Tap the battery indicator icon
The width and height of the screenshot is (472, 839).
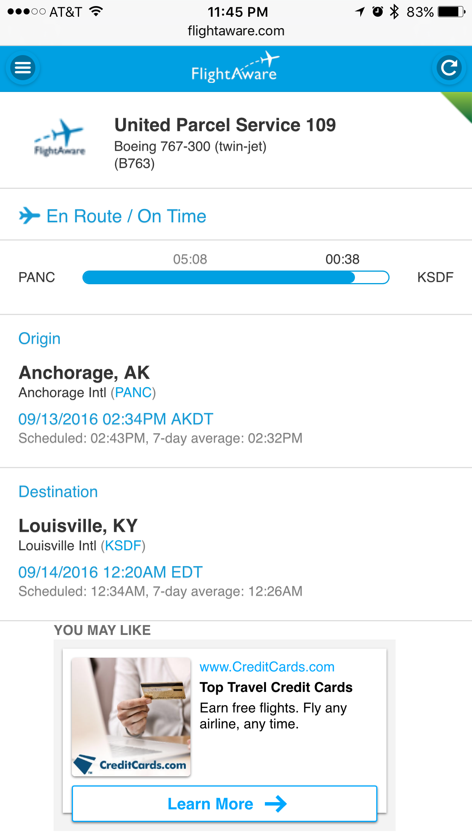point(451,12)
